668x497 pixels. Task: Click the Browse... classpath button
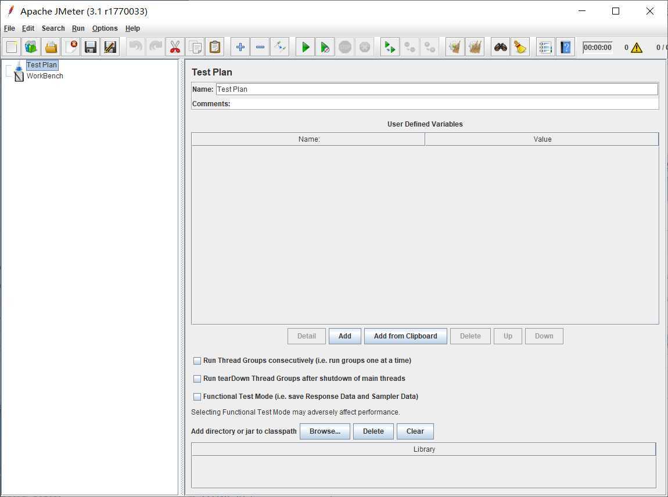pyautogui.click(x=325, y=431)
